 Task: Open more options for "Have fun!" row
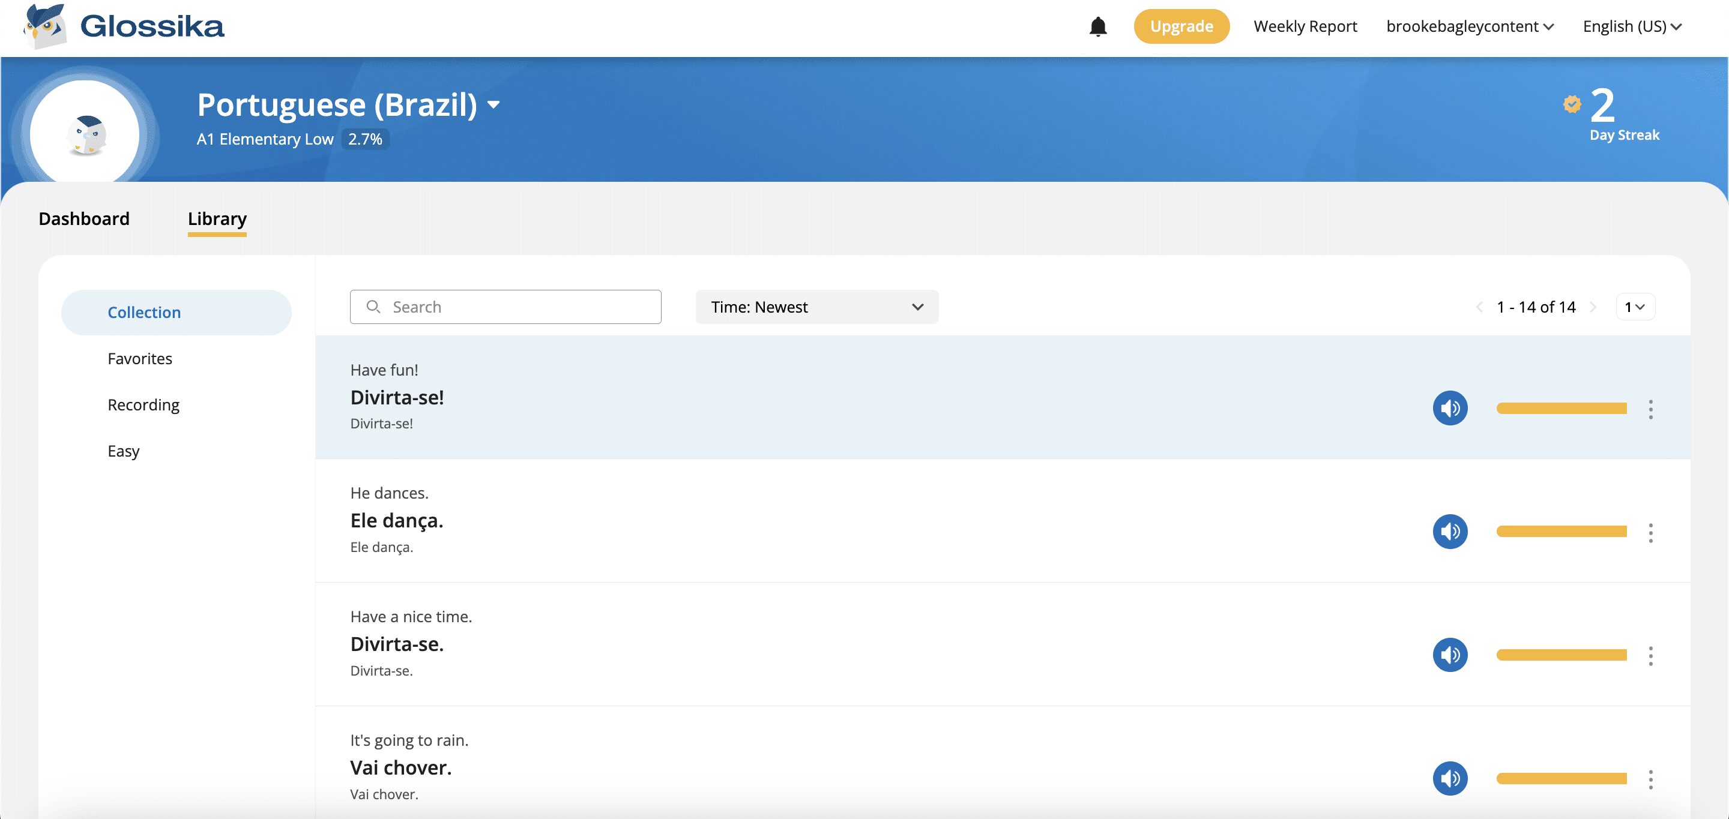[x=1650, y=409]
